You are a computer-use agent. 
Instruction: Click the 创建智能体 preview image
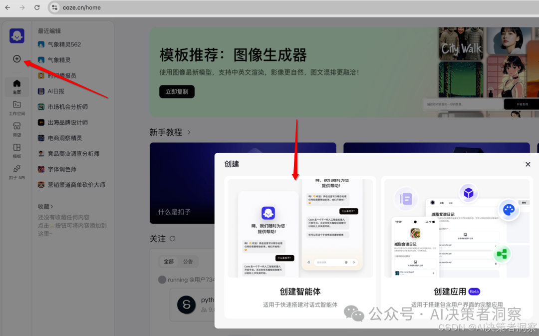coord(300,228)
